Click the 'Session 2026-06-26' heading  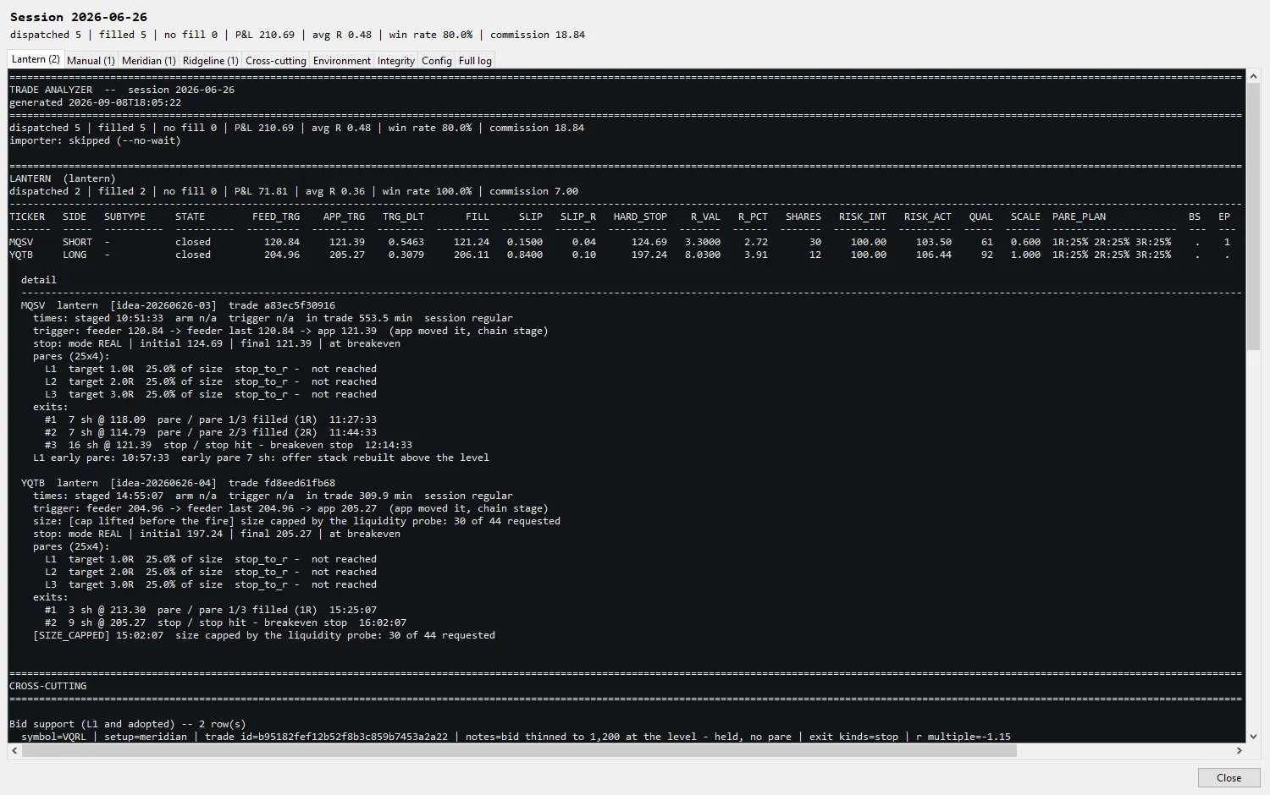(79, 17)
